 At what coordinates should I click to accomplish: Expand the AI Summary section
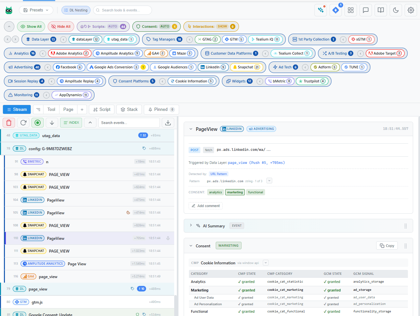tap(191, 225)
